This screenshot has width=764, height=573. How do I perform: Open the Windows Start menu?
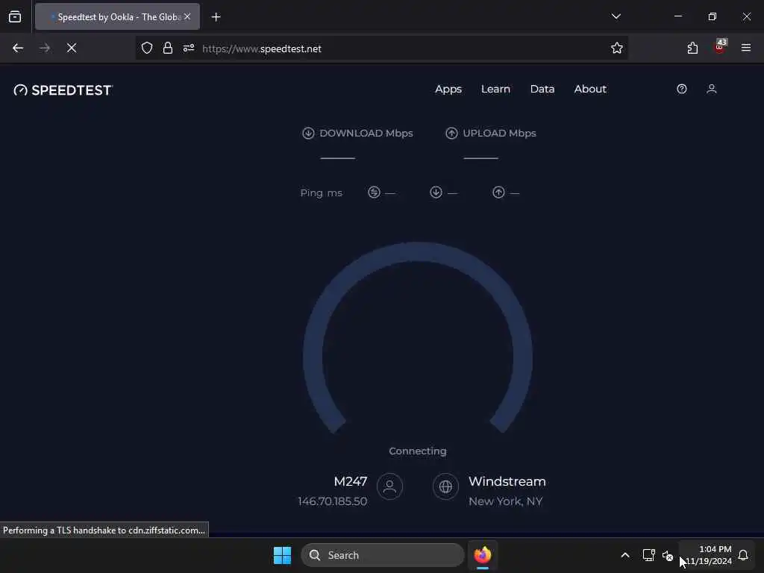click(282, 555)
